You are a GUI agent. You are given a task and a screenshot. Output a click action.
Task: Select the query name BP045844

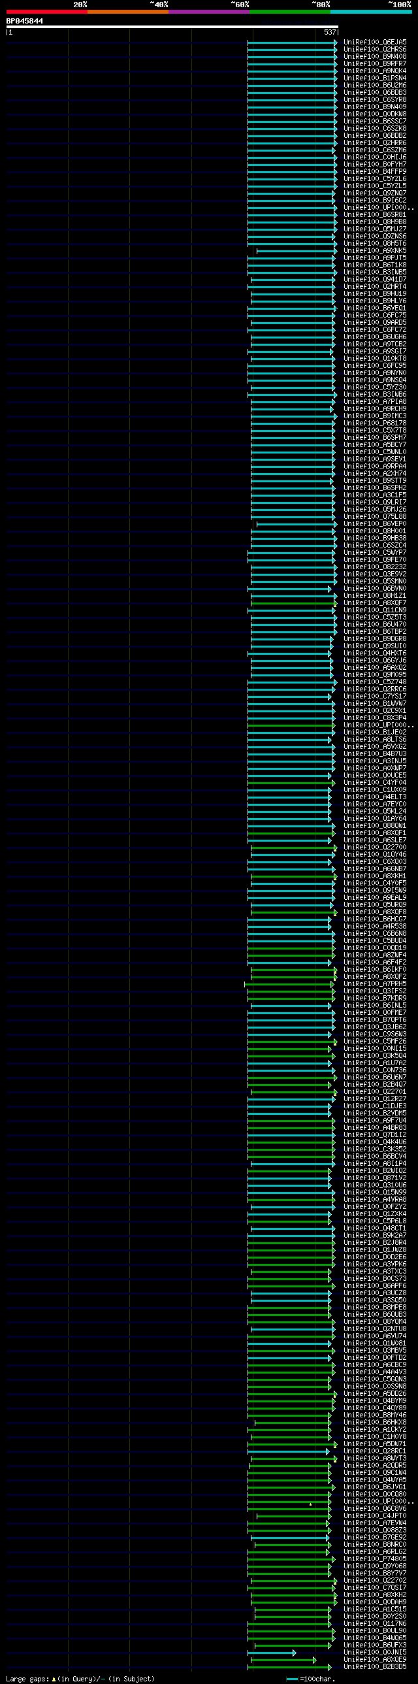[25, 21]
